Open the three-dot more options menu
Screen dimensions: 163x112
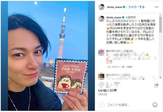pyautogui.click(x=156, y=7)
